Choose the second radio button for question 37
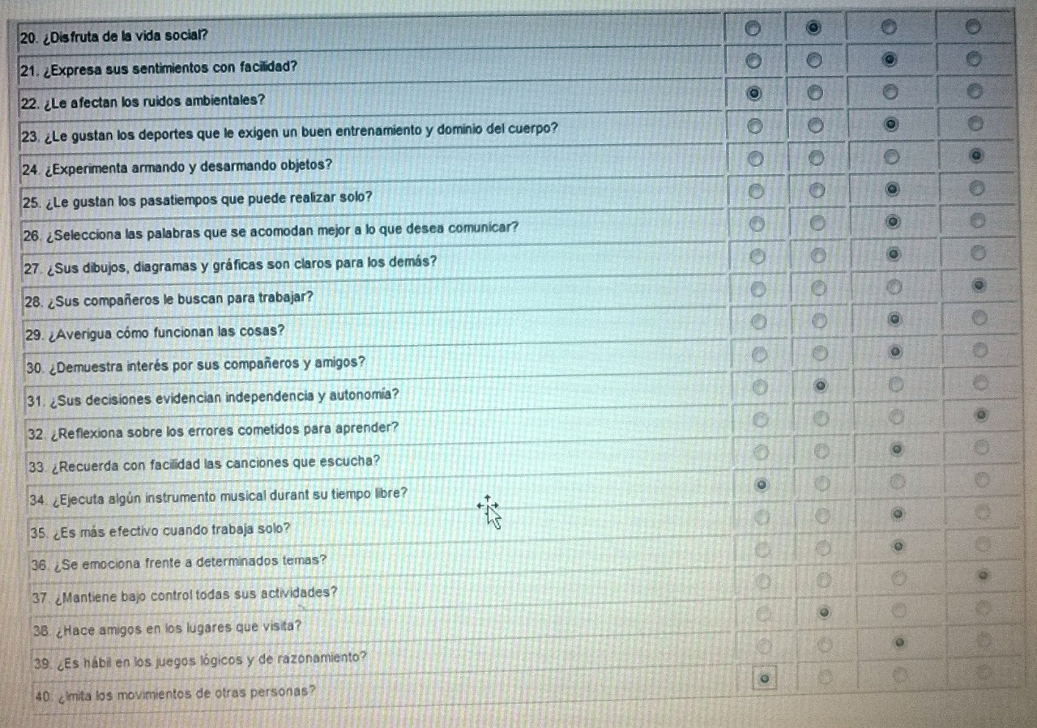The width and height of the screenshot is (1037, 728). click(x=822, y=580)
